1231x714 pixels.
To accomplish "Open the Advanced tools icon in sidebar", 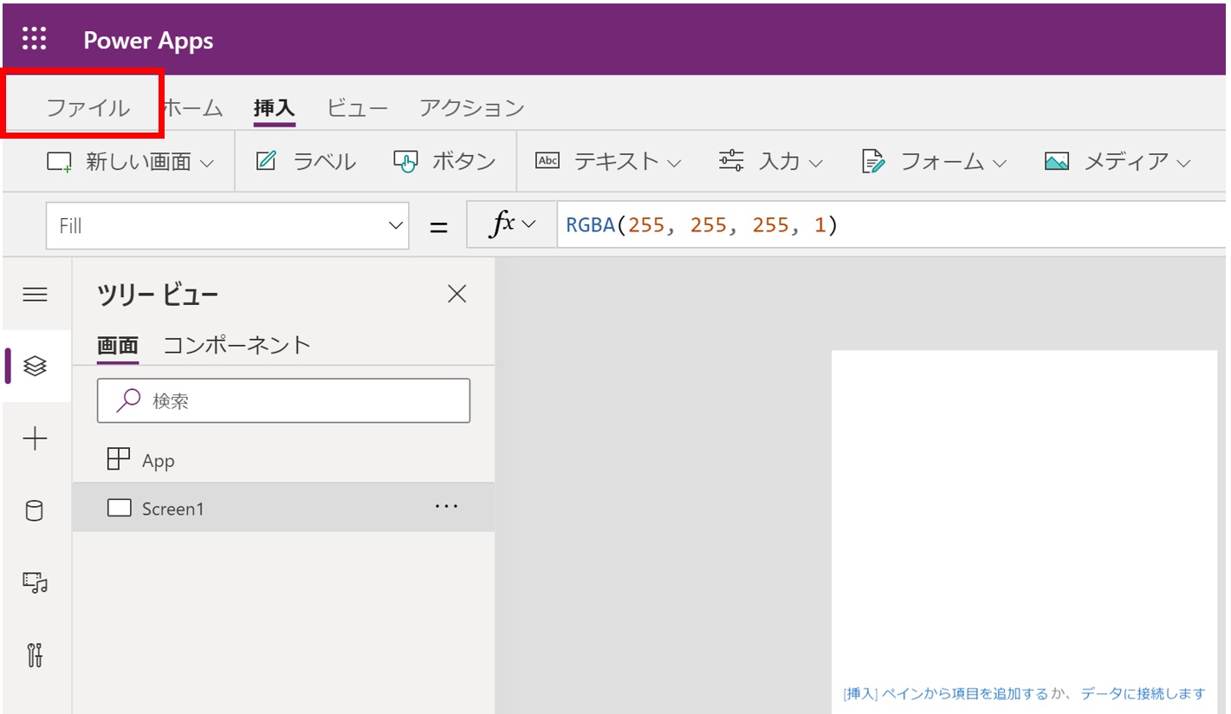I will (35, 655).
